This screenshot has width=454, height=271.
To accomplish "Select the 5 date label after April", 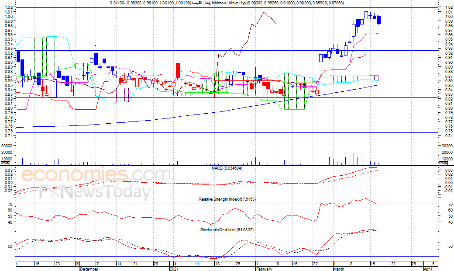I will pos(433,264).
